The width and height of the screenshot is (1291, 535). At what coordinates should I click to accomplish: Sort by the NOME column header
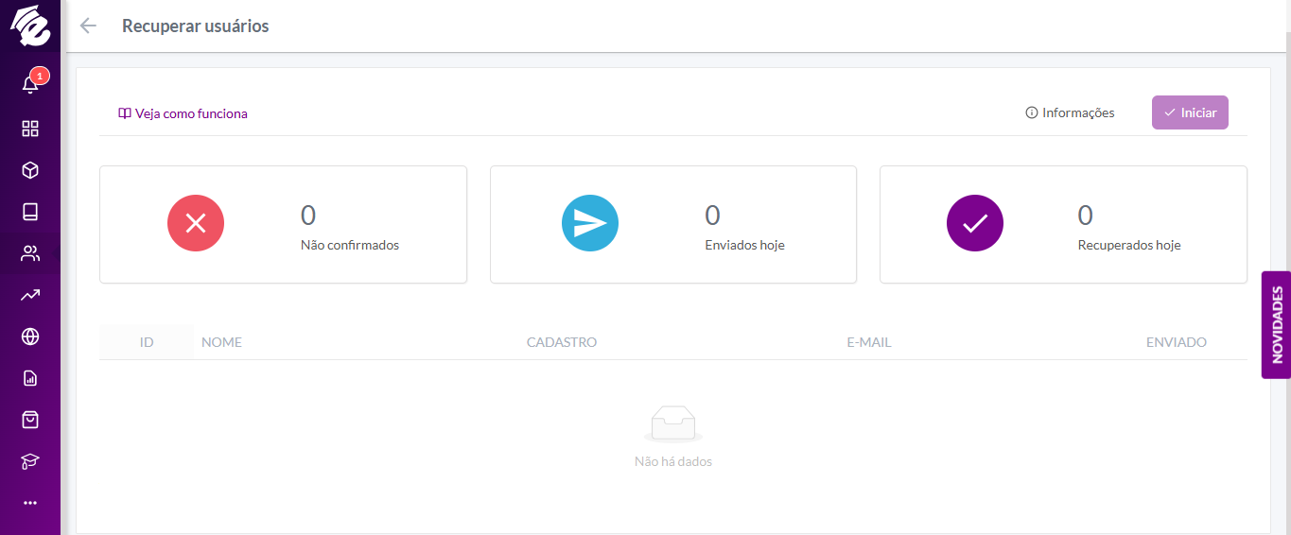click(x=221, y=342)
